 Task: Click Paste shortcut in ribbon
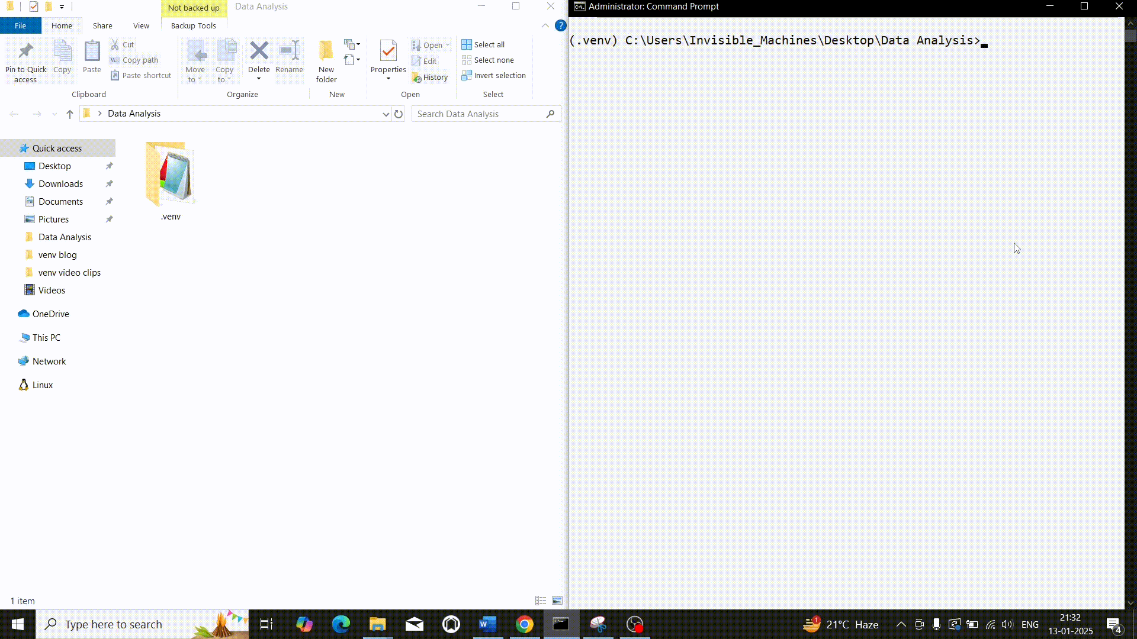click(x=141, y=75)
